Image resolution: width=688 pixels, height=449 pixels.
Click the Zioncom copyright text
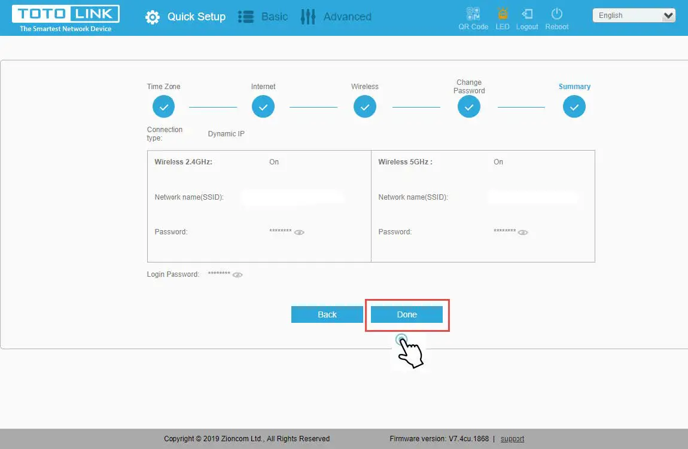(x=246, y=438)
